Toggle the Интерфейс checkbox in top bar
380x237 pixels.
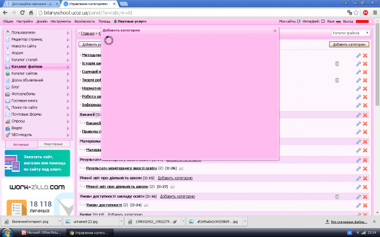(x=323, y=21)
